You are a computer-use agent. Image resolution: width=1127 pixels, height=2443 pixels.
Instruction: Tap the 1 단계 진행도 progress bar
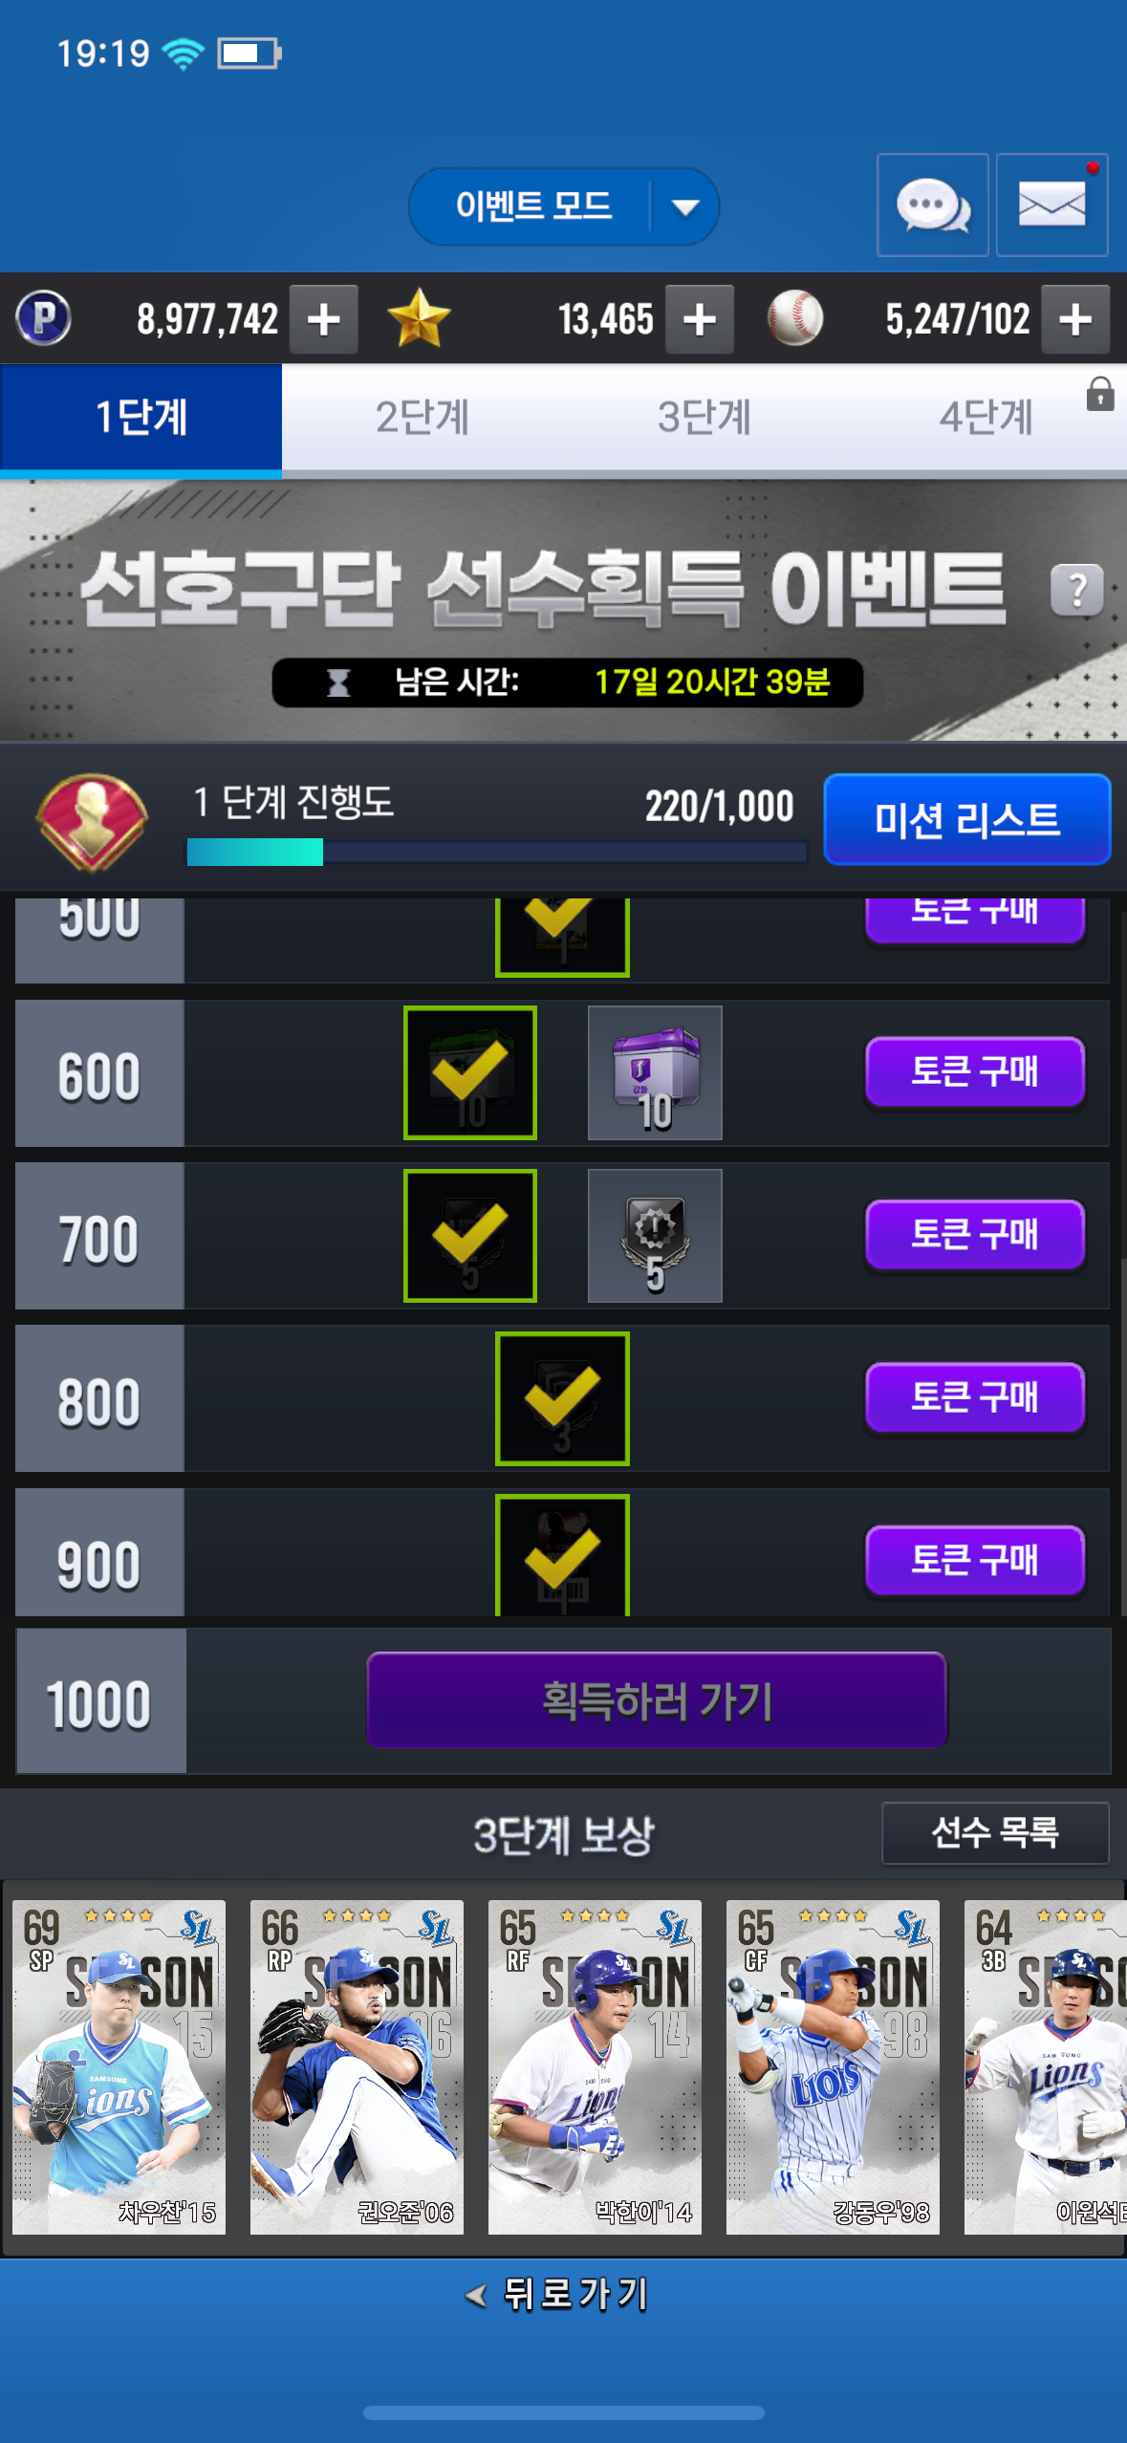496,852
